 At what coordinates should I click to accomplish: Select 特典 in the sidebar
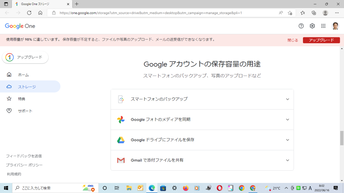[30, 99]
